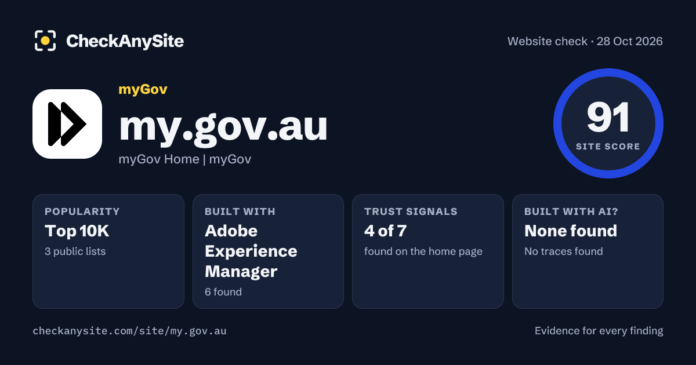Viewport: 696px width, 365px height.
Task: Click the "TRUST SIGNALS" card heading
Action: (x=411, y=211)
